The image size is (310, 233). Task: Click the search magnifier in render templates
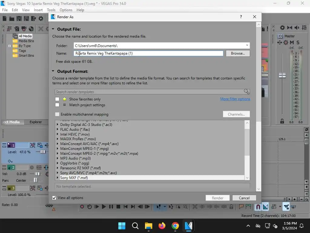point(246,92)
